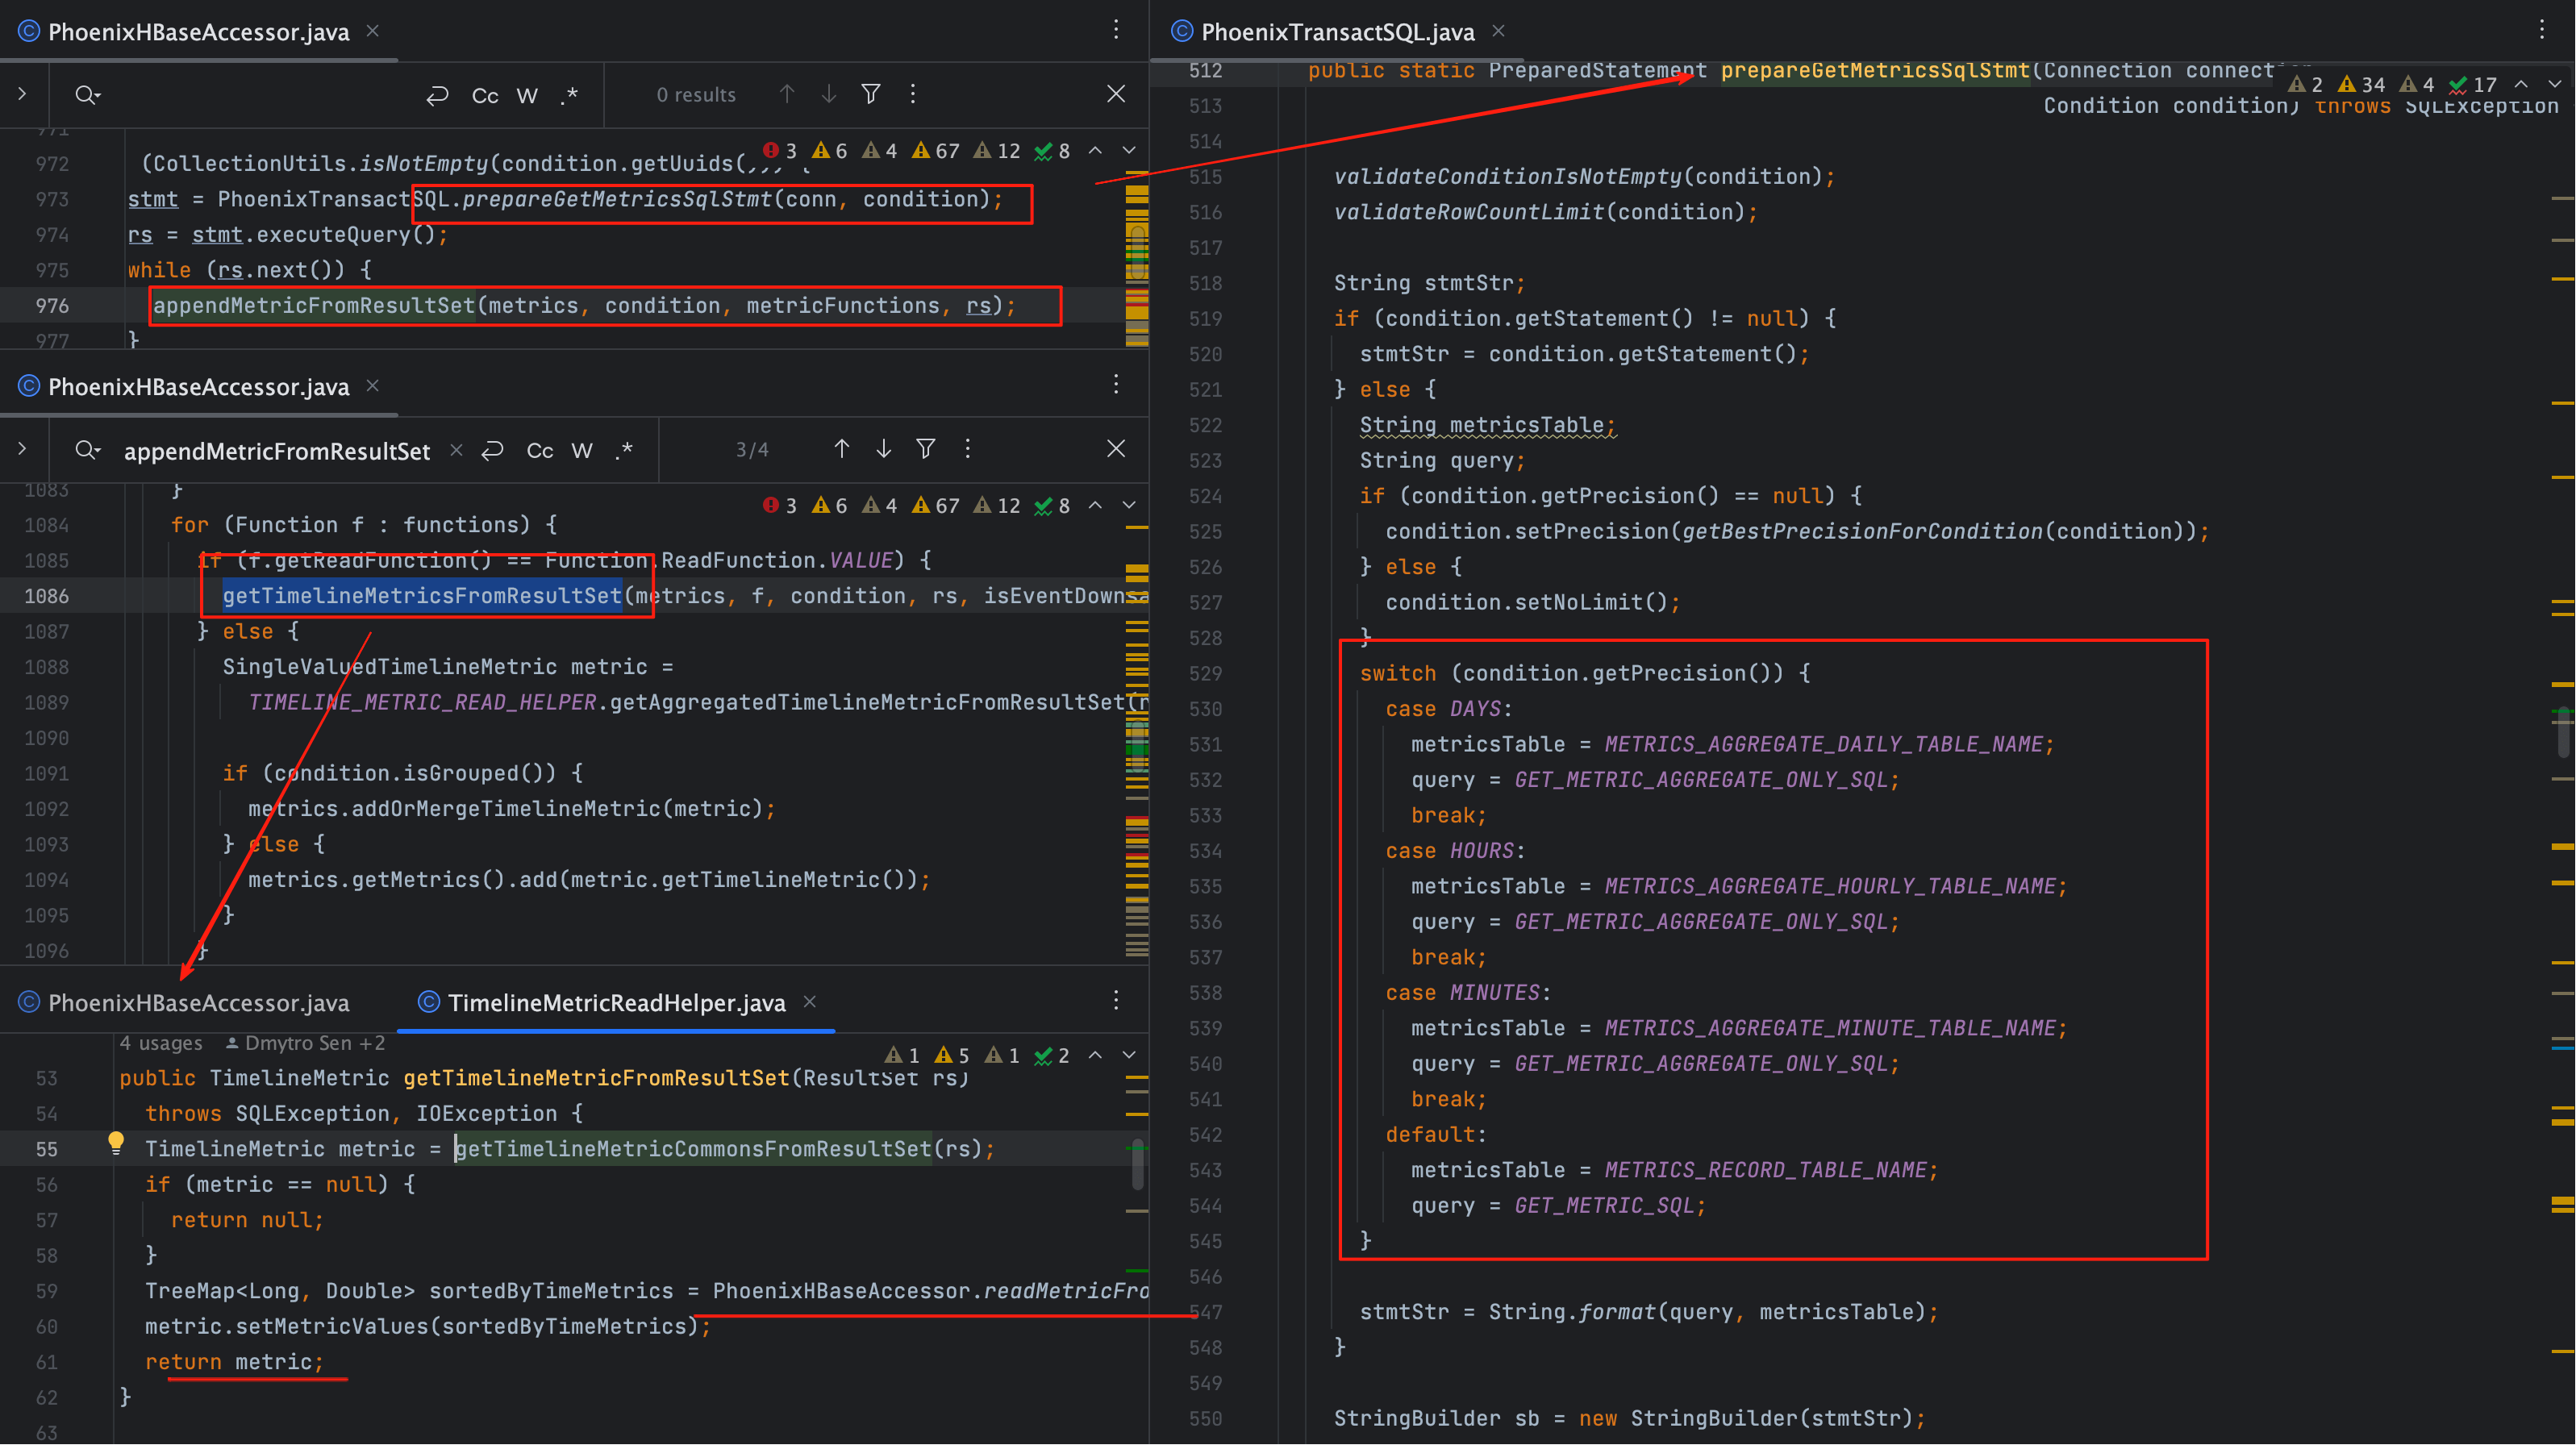Open more options in middle find bar
2576x1445 pixels.
click(x=968, y=449)
